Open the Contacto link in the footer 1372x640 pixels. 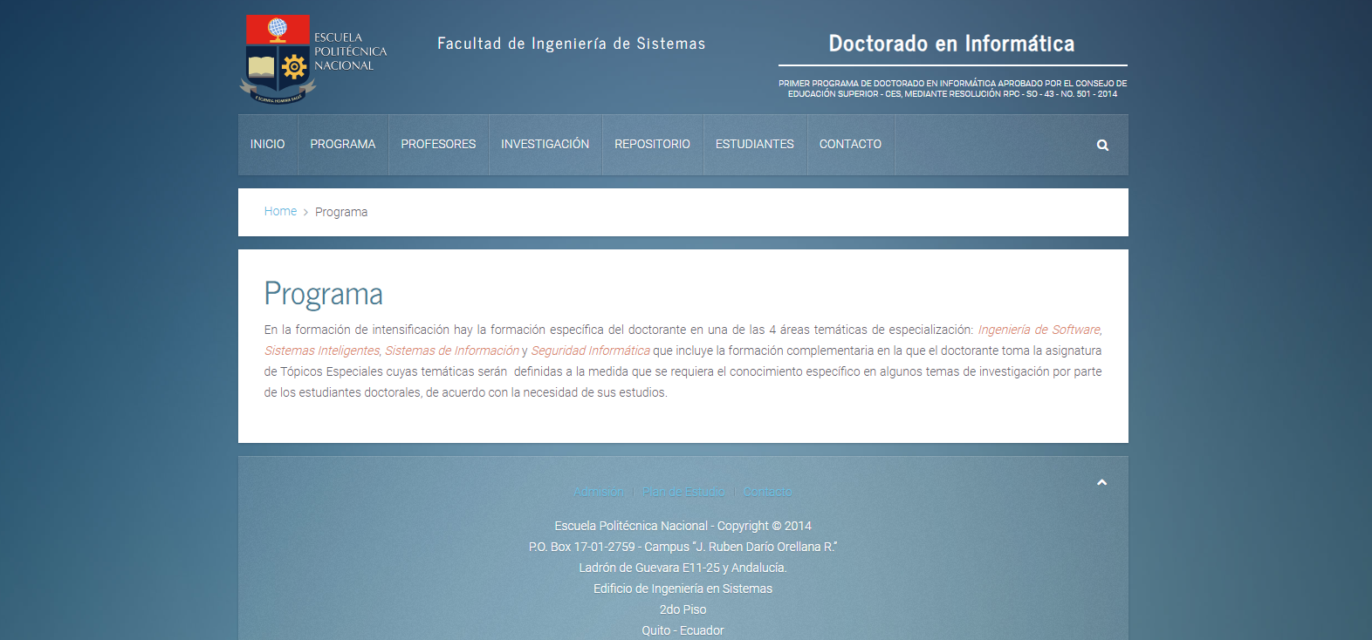[x=767, y=493]
